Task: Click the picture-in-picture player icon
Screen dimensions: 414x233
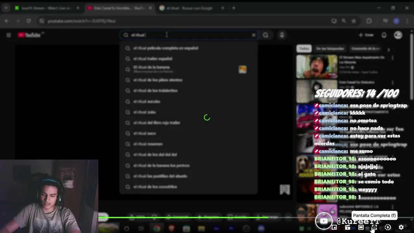Action: tap(334, 227)
